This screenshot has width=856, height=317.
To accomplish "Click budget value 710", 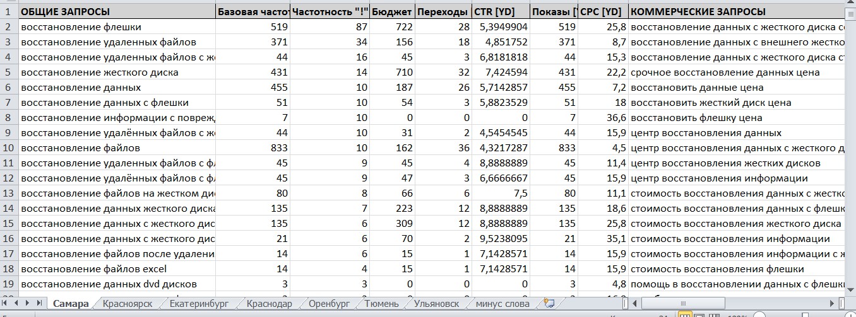I will 393,72.
